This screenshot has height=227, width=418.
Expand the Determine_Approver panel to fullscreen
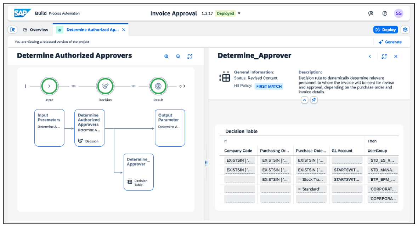point(384,57)
